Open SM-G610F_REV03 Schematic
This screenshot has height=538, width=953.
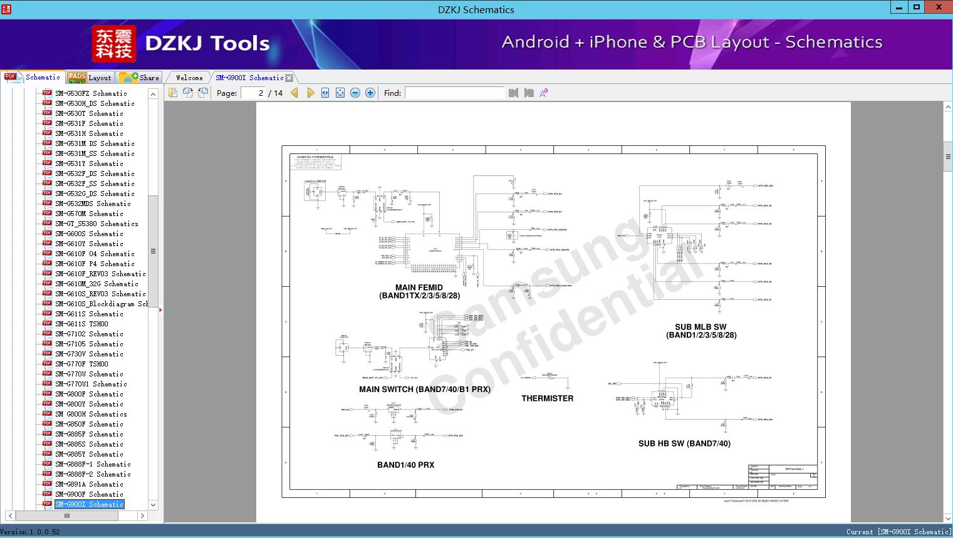(x=100, y=274)
